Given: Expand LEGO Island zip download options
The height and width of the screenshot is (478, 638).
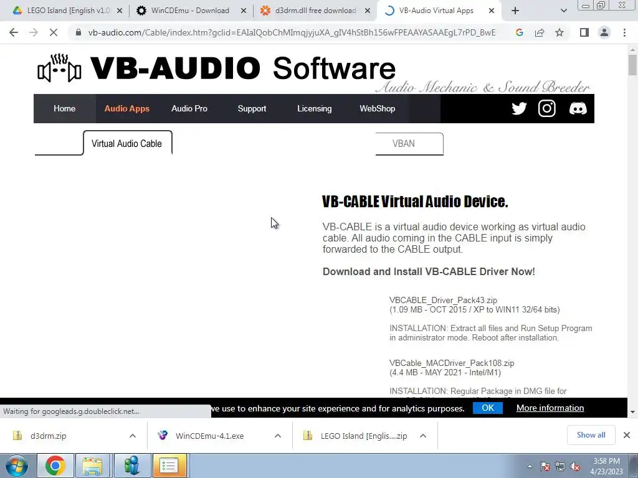Looking at the screenshot, I should coord(423,436).
